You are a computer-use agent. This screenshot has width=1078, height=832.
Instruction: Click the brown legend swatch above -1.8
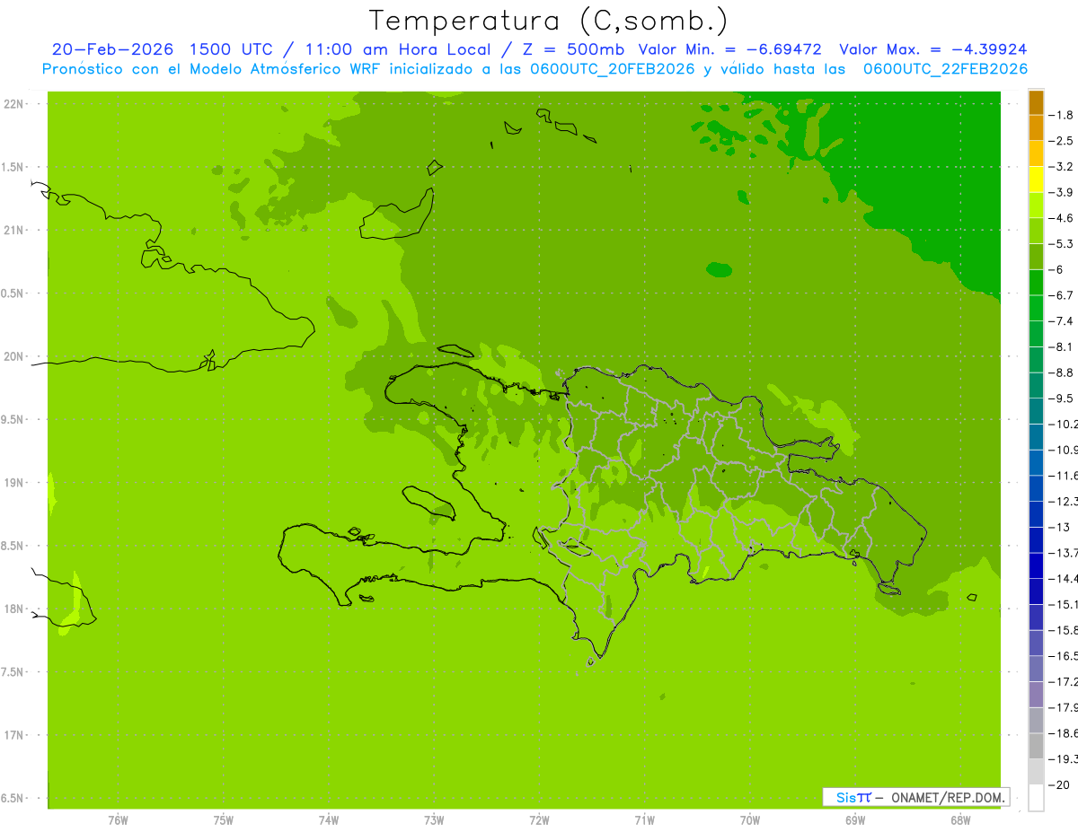(1036, 102)
